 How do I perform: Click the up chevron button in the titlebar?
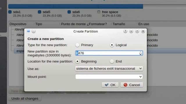pos(137,31)
